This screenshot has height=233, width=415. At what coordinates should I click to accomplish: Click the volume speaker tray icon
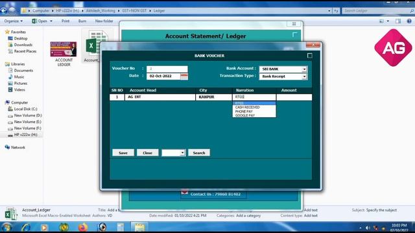click(x=368, y=228)
